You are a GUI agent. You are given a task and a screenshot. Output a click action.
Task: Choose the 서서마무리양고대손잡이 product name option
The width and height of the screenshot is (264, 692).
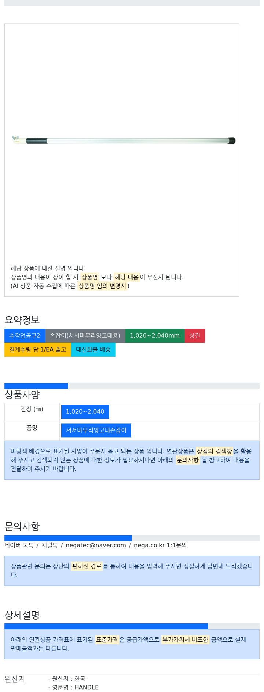pyautogui.click(x=96, y=430)
